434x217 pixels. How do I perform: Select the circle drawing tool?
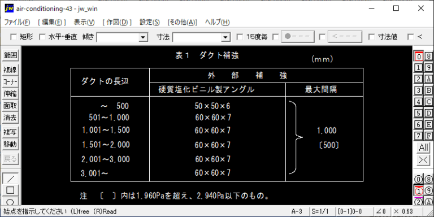[10, 201]
